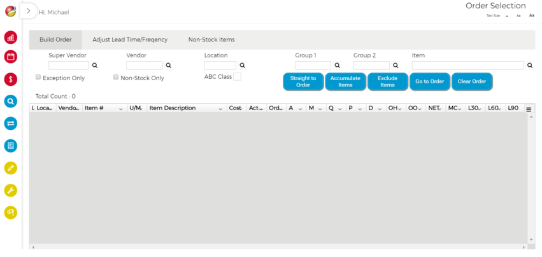Focus the Location input field
Image resolution: width=542 pixels, height=257 pixels.
[x=220, y=66]
